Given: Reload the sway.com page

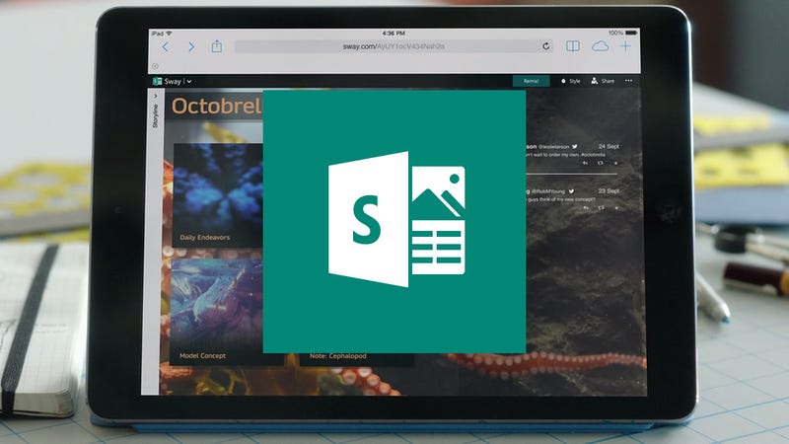Looking at the screenshot, I should coord(546,46).
